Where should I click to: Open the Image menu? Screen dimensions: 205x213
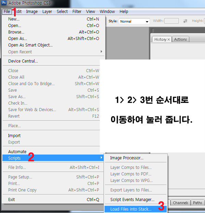[32, 12]
